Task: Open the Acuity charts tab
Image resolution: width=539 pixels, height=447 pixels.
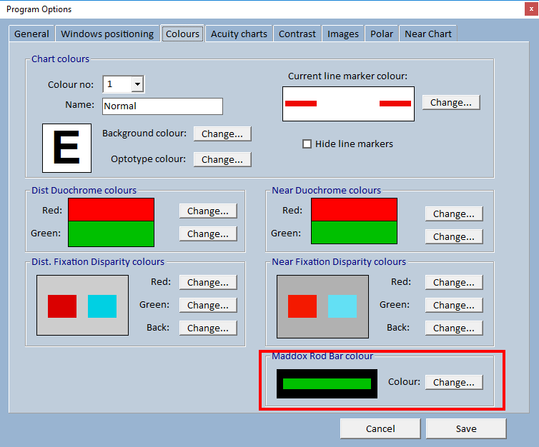Action: (x=239, y=34)
